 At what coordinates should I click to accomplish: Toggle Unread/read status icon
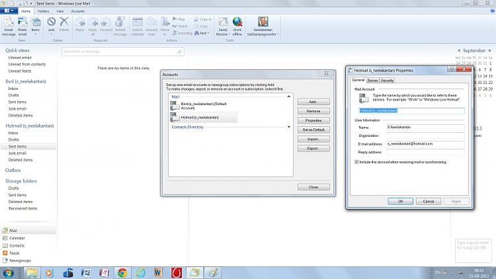[151, 26]
